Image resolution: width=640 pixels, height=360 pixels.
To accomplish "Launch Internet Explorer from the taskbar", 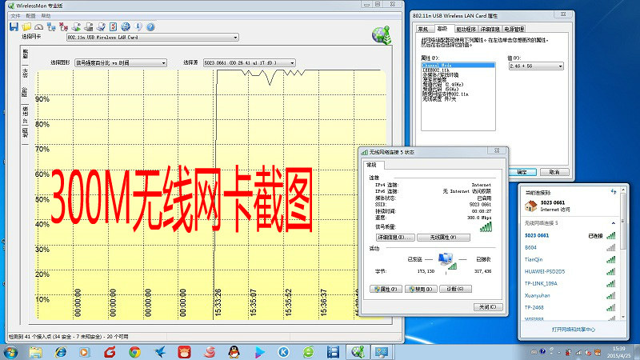I will (x=61, y=352).
